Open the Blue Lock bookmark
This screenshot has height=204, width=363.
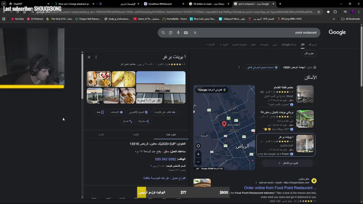pos(202,19)
